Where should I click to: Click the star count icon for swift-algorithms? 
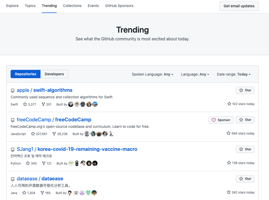(x=25, y=104)
